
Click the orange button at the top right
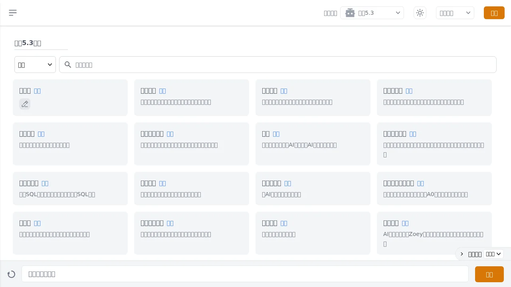pyautogui.click(x=494, y=12)
